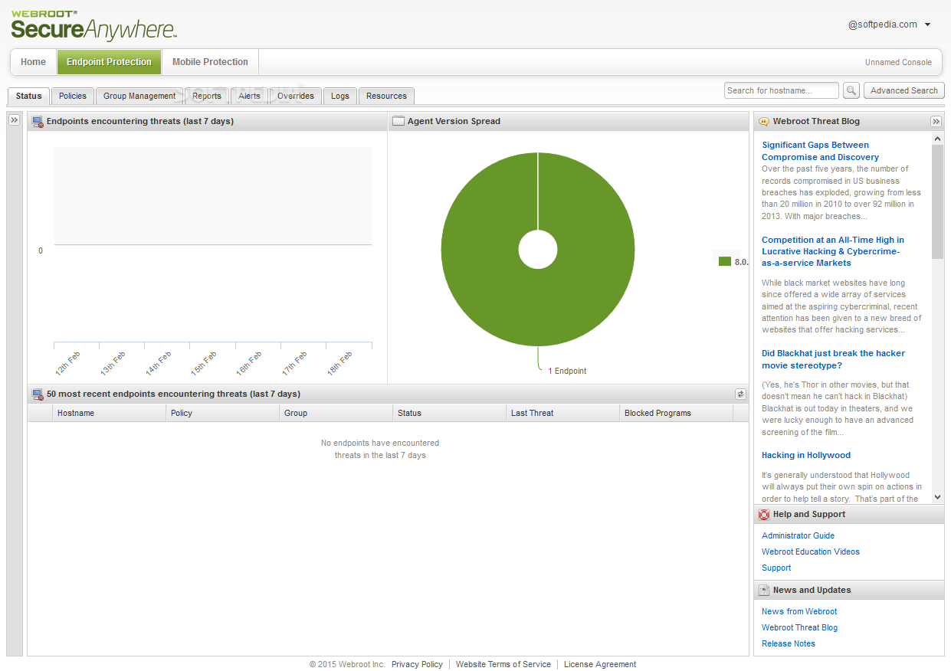Sort by the Hostname column header
The image size is (951, 671).
tap(108, 413)
